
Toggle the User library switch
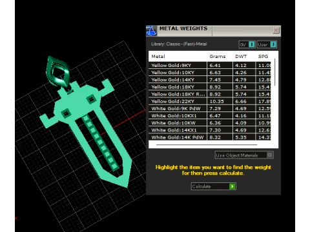coord(267,44)
